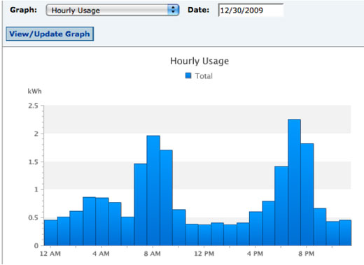The image size is (364, 265).
Task: Click the 12 PM axis label
Action: [x=204, y=254]
